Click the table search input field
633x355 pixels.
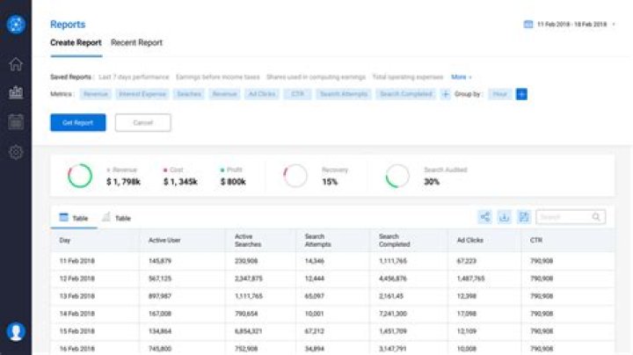click(x=565, y=217)
